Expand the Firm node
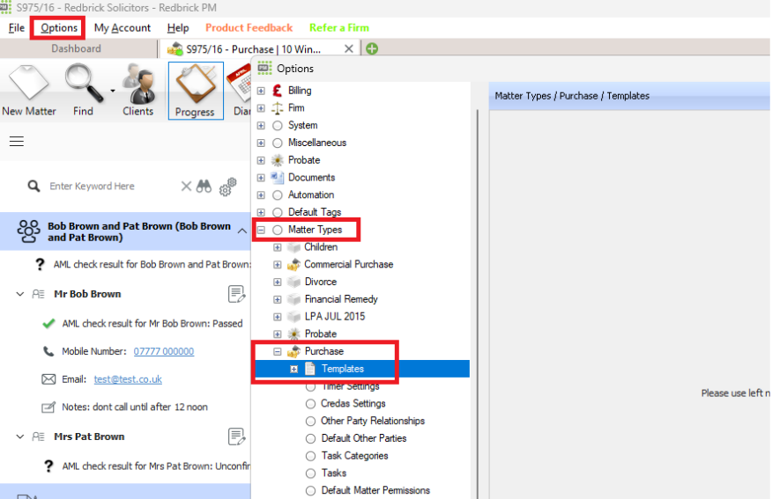This screenshot has width=772, height=499. 262,108
